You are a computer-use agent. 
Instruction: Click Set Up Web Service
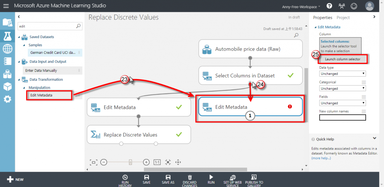click(x=232, y=180)
